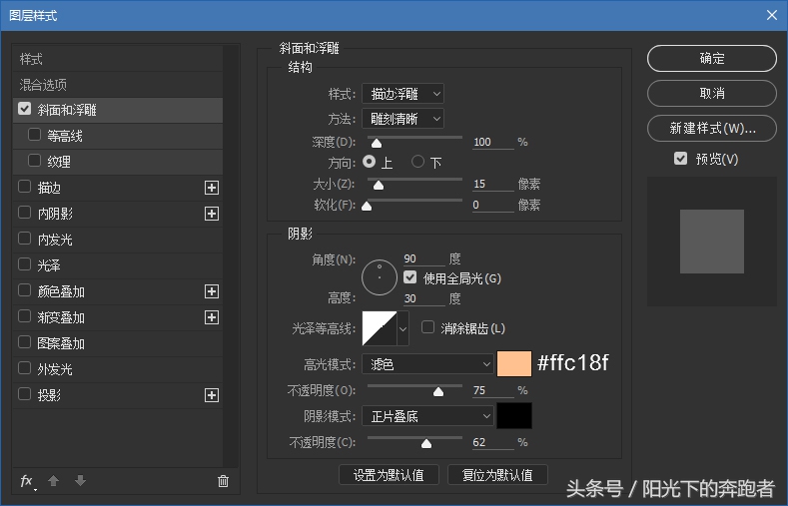This screenshot has height=506, width=788.
Task: Click the move effect down arrow
Action: coord(80,481)
